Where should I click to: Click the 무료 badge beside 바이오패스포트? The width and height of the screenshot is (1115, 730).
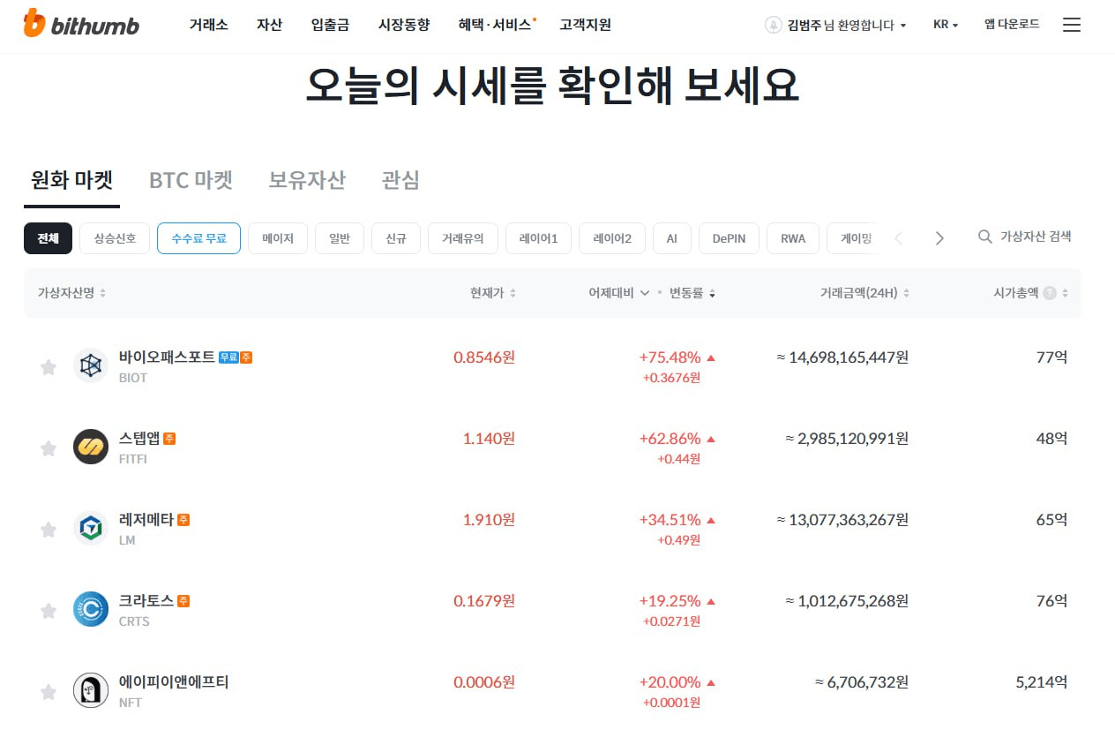coord(228,357)
